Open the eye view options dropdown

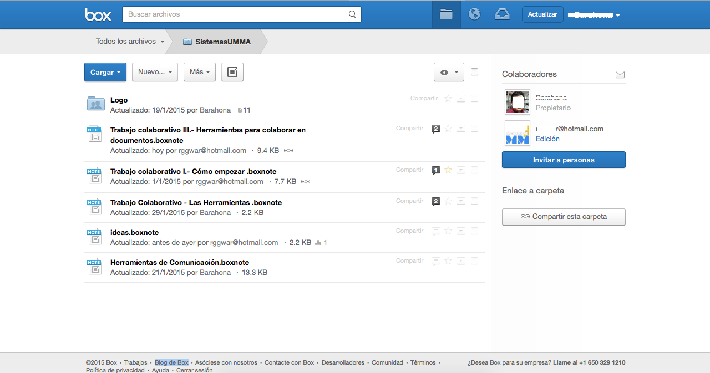(448, 72)
